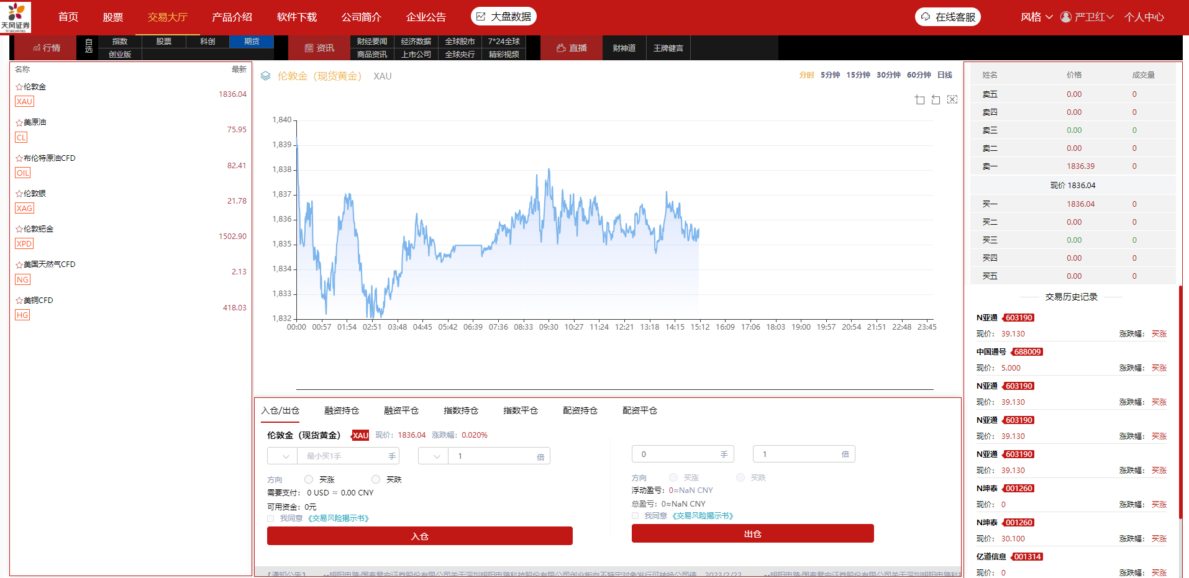Open the 交易风险揭示书 link beside 入仓 form
The height and width of the screenshot is (578, 1189).
339,518
